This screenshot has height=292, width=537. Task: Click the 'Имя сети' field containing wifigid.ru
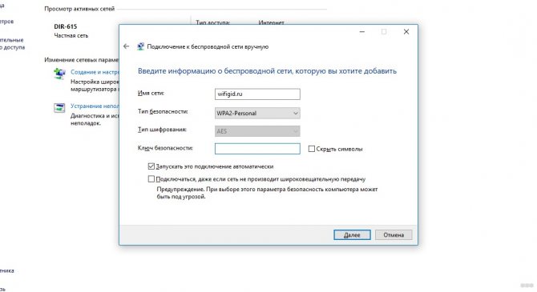point(257,94)
